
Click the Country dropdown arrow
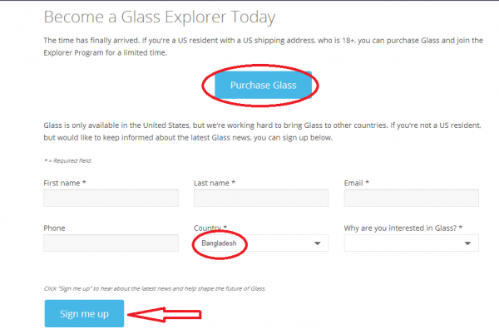click(317, 244)
